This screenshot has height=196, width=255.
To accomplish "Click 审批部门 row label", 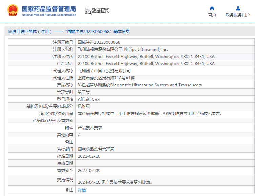I will (65, 149).
